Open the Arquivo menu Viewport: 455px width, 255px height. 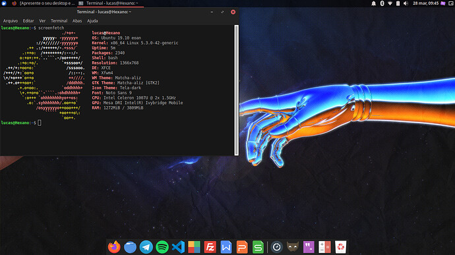tap(11, 21)
